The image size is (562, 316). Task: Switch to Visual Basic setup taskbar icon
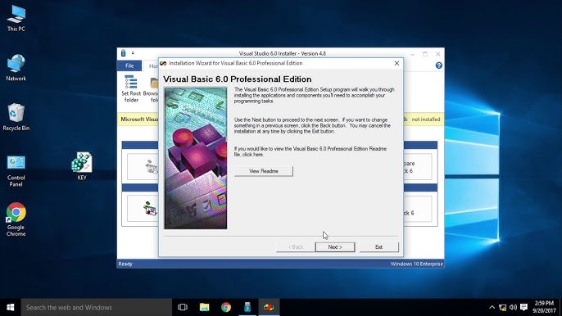tap(269, 307)
